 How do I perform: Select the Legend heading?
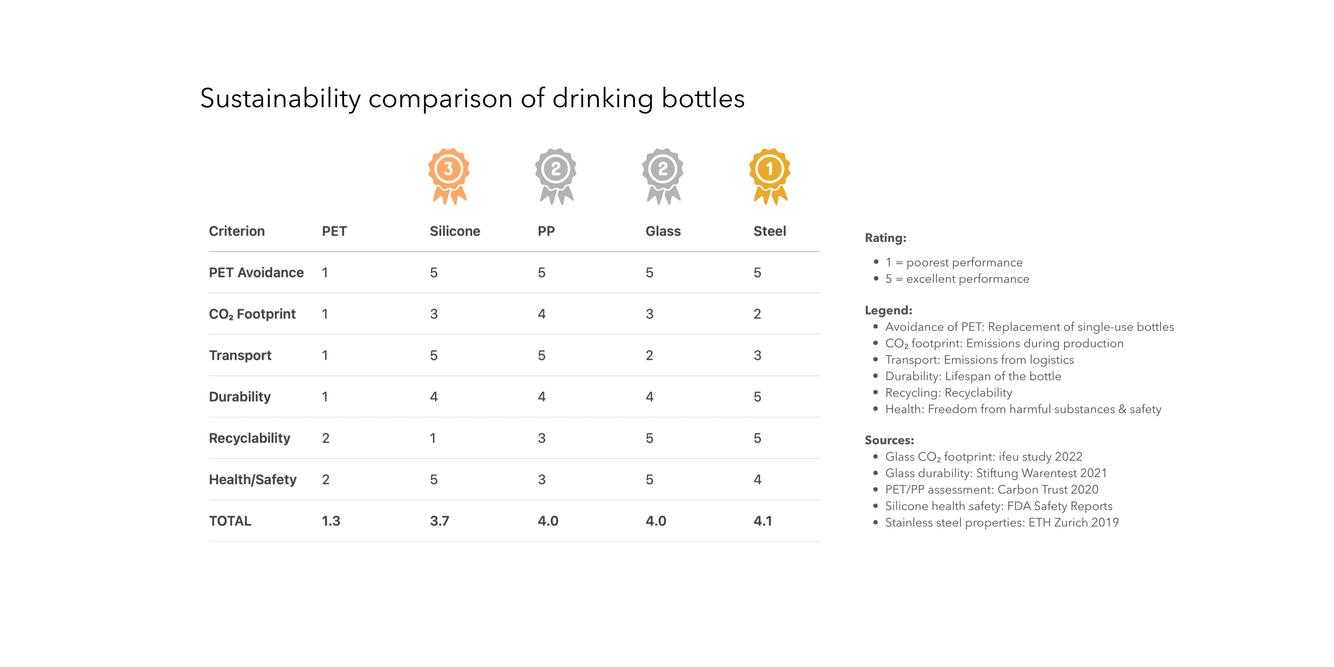[x=888, y=310]
